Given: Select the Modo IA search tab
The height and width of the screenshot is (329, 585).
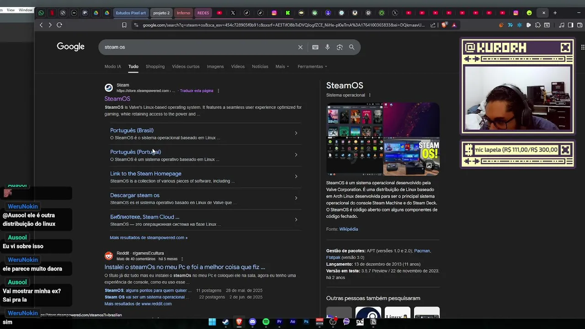Looking at the screenshot, I should click(x=113, y=67).
